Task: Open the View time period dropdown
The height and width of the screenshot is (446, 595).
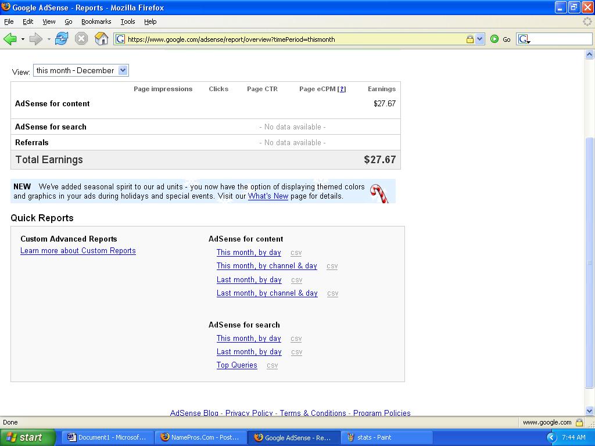Action: (x=81, y=70)
